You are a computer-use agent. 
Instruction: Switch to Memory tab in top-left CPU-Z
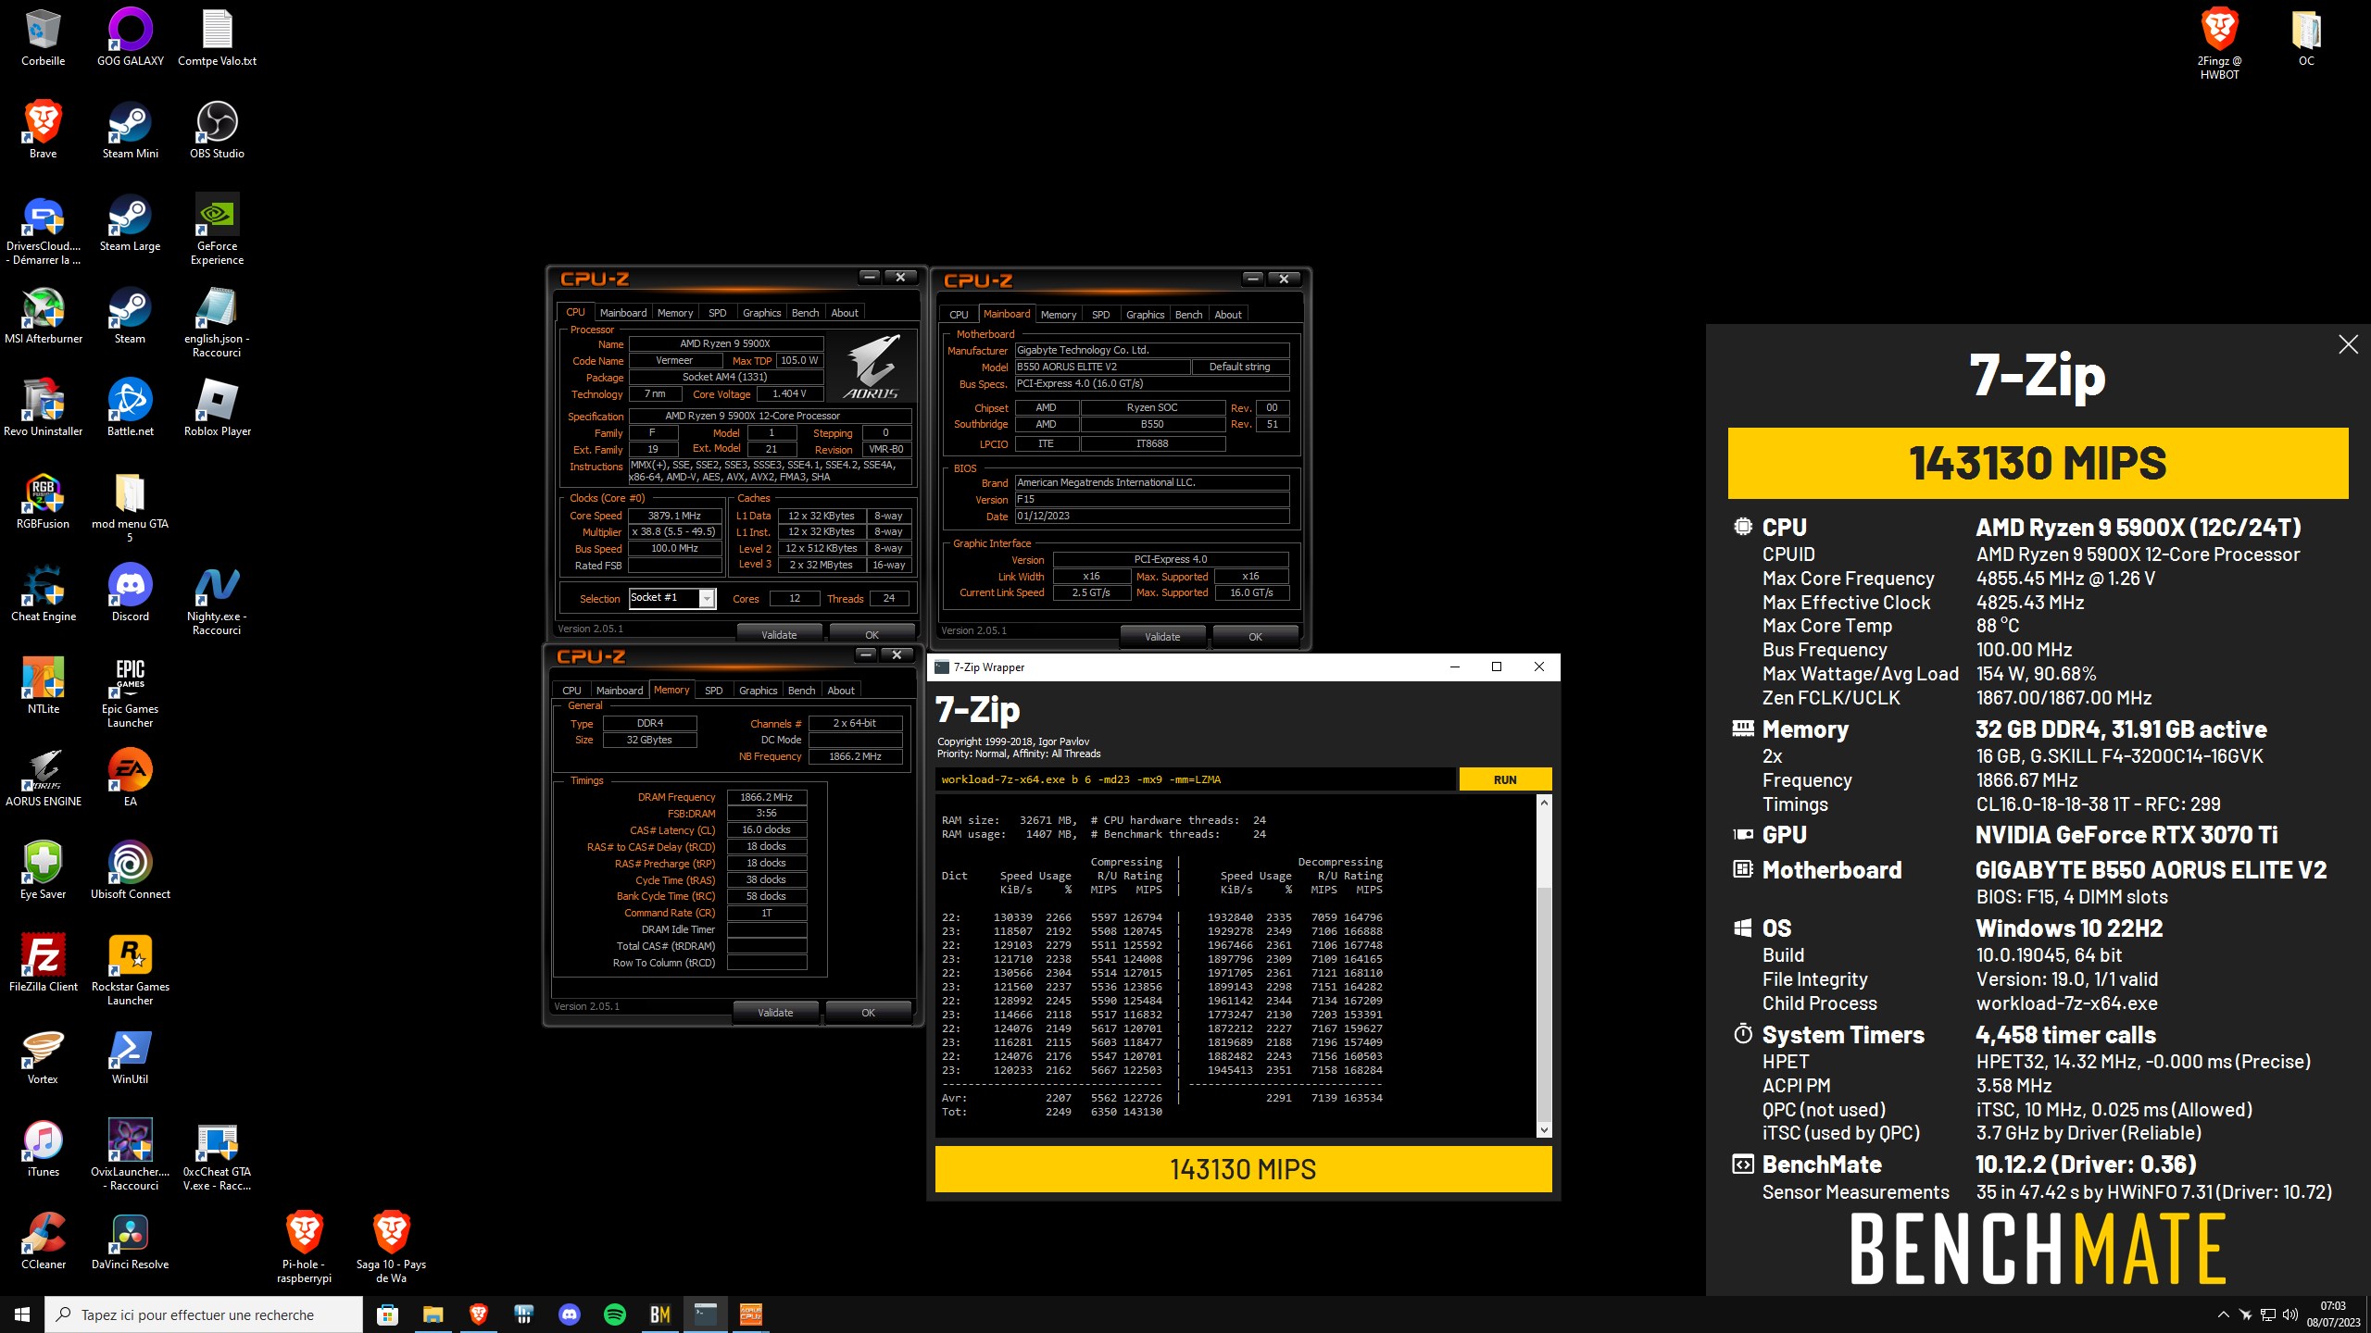pyautogui.click(x=674, y=313)
